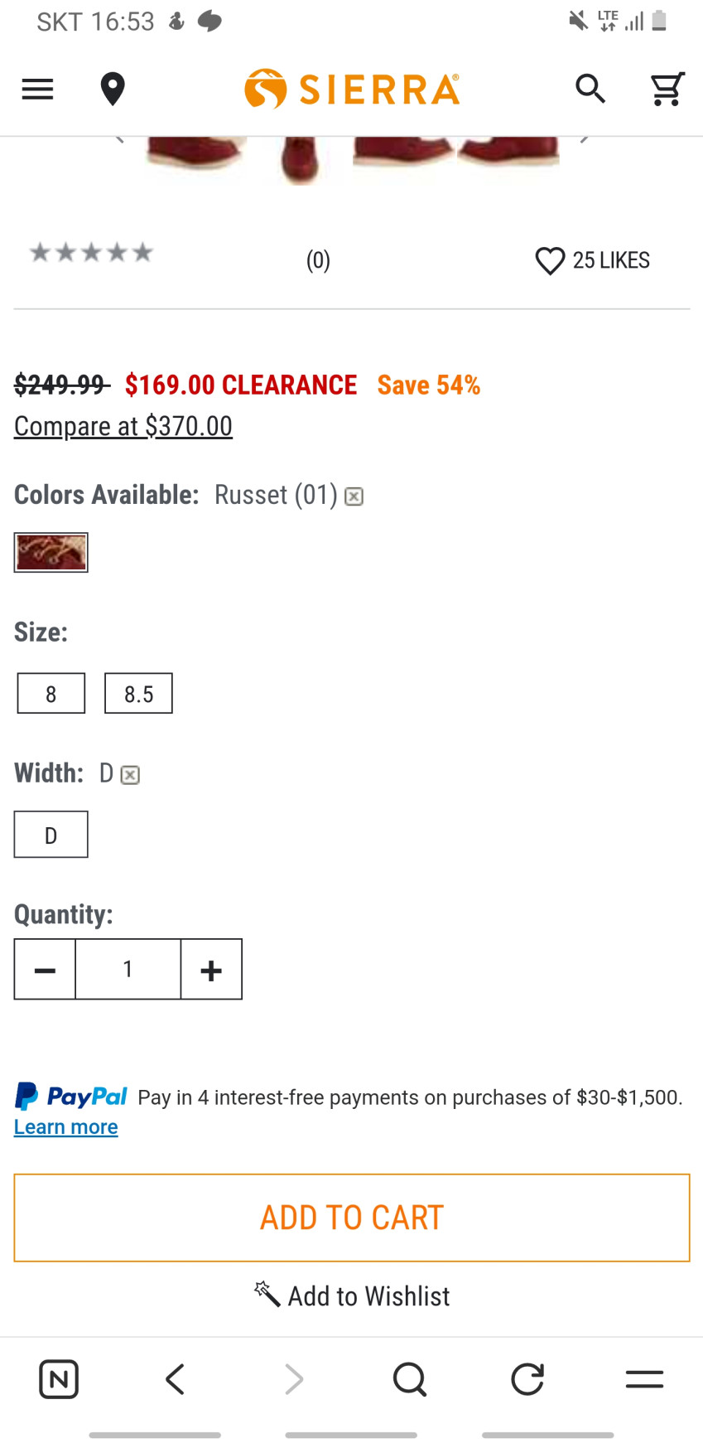Tap the store locator pin icon
The image size is (703, 1448).
click(x=113, y=89)
